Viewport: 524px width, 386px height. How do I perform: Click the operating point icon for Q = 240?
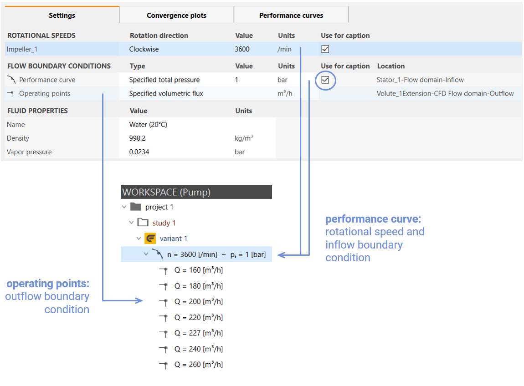click(164, 349)
